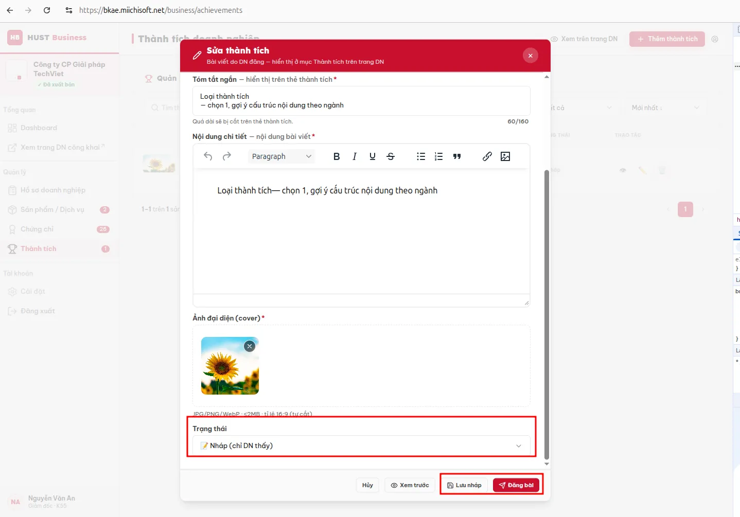Viewport: 740px width, 517px height.
Task: Open the Trạng thái status dropdown
Action: pos(361,445)
